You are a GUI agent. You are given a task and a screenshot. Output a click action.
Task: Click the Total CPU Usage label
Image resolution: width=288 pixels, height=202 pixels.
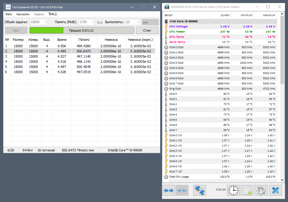pos(179,177)
